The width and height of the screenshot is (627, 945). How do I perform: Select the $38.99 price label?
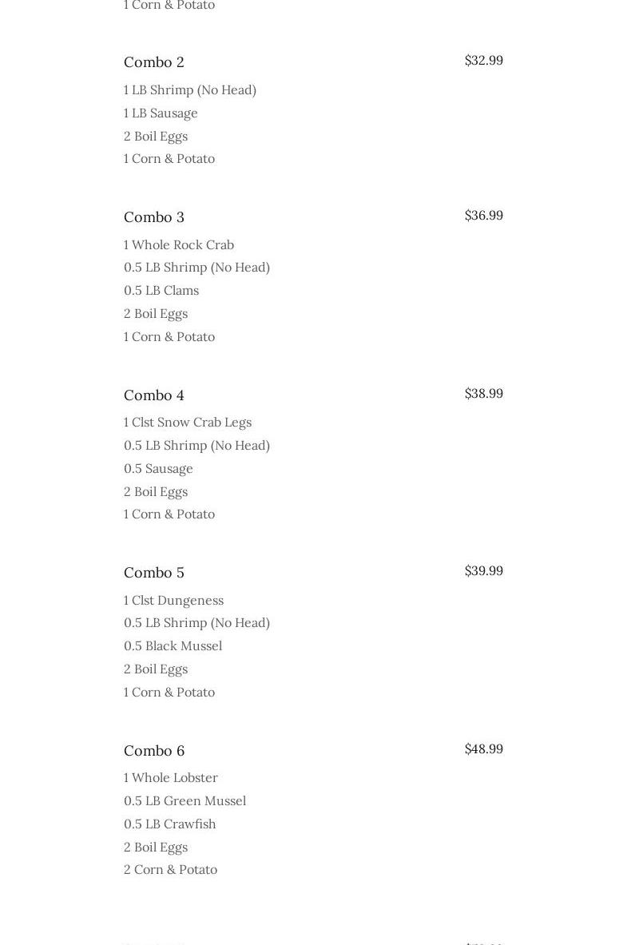point(483,394)
